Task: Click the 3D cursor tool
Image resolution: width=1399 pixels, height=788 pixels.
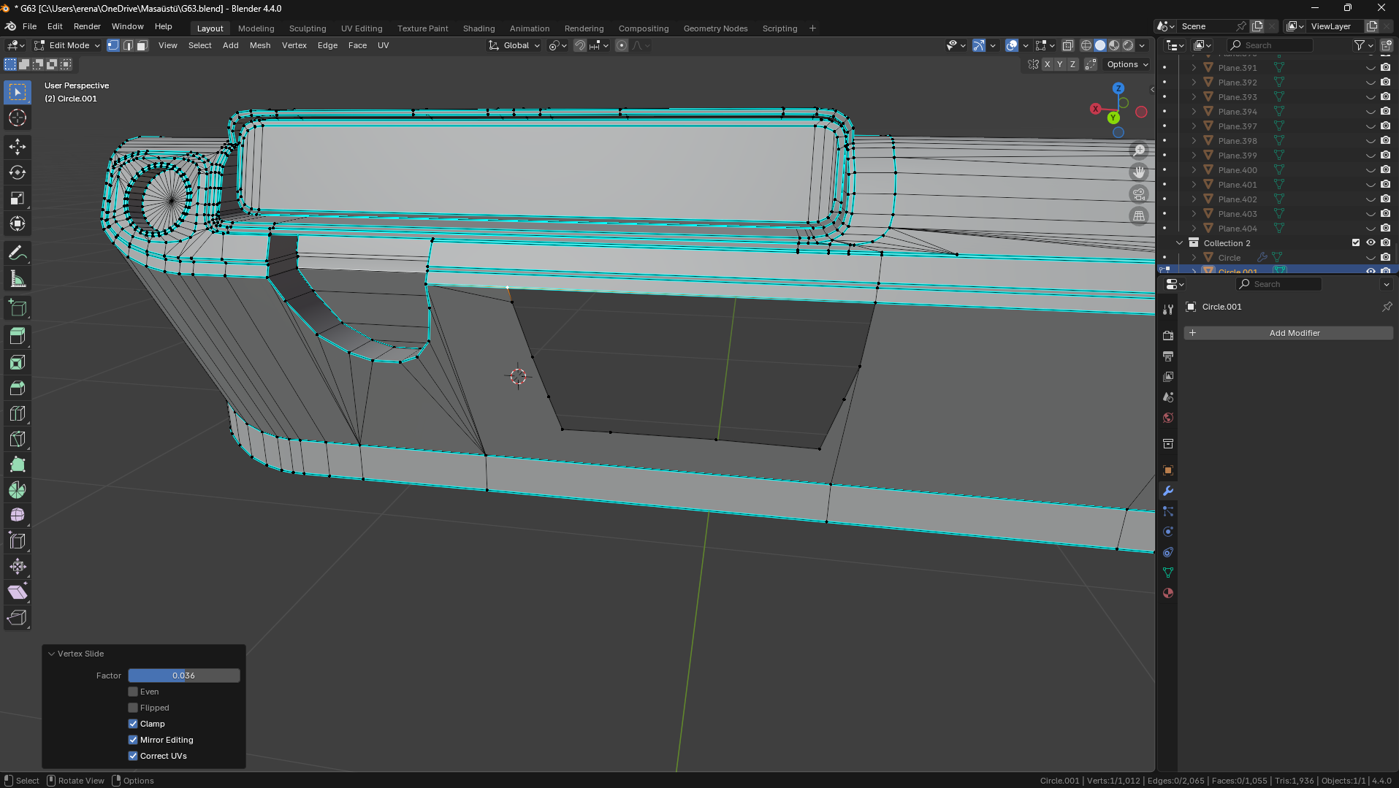Action: 18,118
